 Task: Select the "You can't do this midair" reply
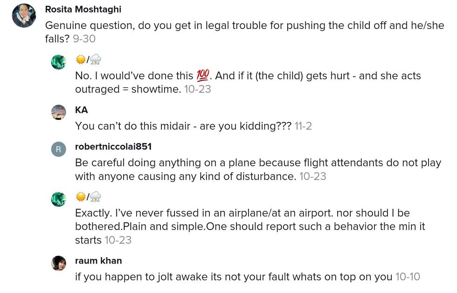183,126
